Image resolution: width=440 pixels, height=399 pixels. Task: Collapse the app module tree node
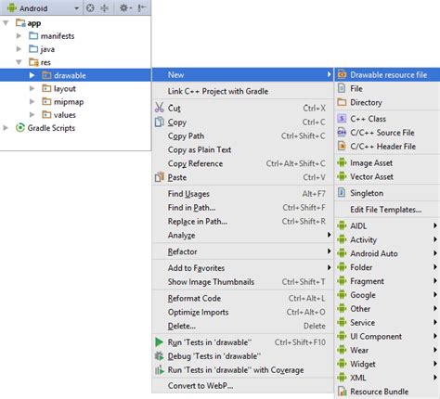[6, 23]
